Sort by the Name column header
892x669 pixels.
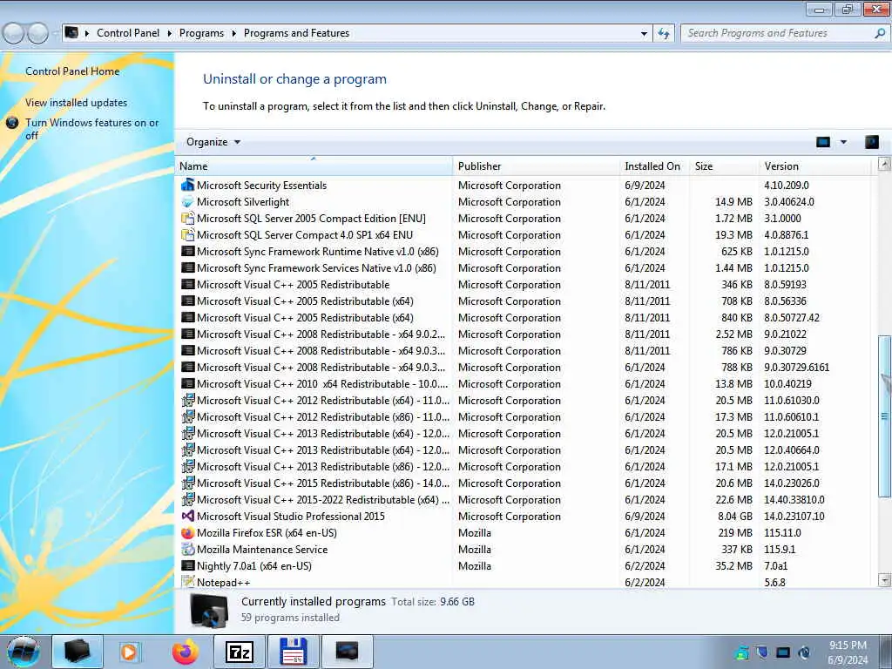coord(314,166)
